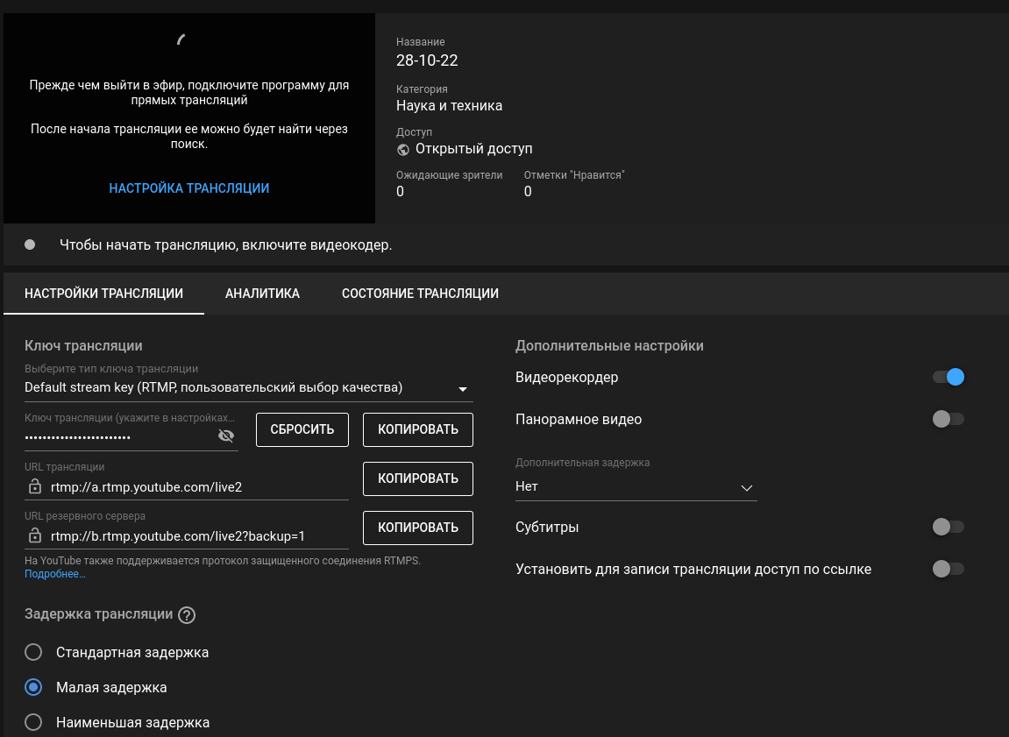Copy the backup server URL
The width and height of the screenshot is (1009, 737).
point(418,528)
